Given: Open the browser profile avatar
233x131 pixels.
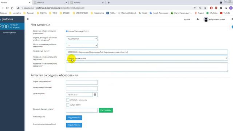Looking at the screenshot, I should coord(231,8).
